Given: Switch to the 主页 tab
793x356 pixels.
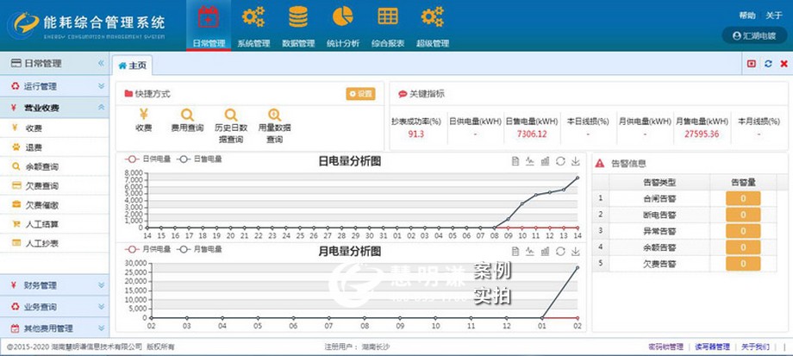Looking at the screenshot, I should coord(133,65).
